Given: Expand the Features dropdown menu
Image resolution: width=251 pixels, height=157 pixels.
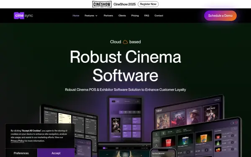Looking at the screenshot, I should pos(91,15).
